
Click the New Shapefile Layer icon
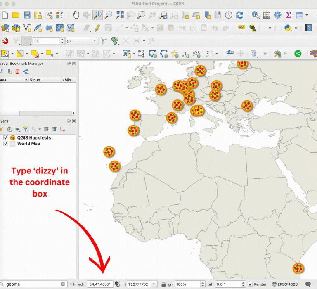point(27,28)
